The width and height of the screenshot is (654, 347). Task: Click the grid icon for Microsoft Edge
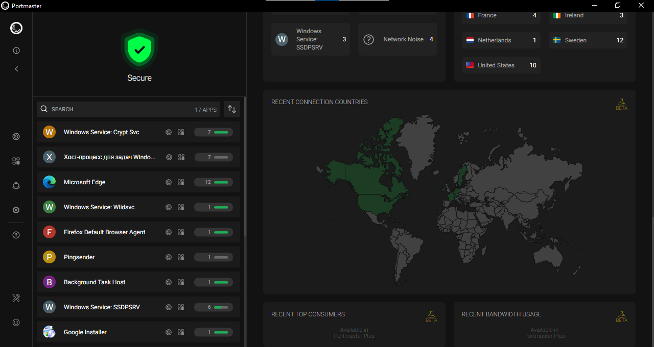(x=181, y=182)
